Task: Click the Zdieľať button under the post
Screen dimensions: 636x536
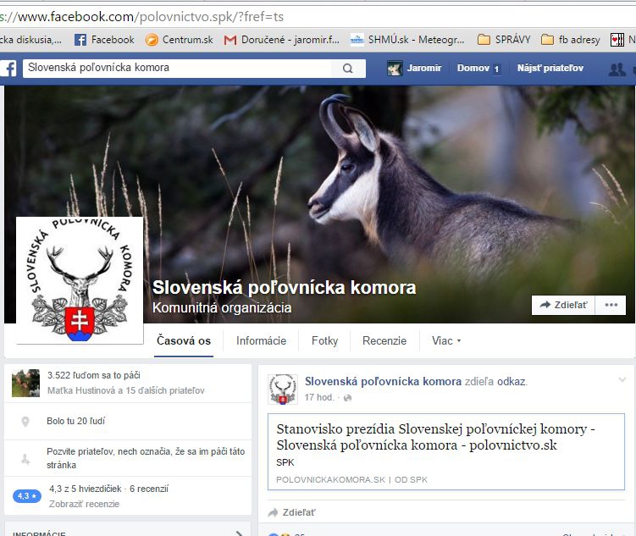Action: click(x=291, y=512)
